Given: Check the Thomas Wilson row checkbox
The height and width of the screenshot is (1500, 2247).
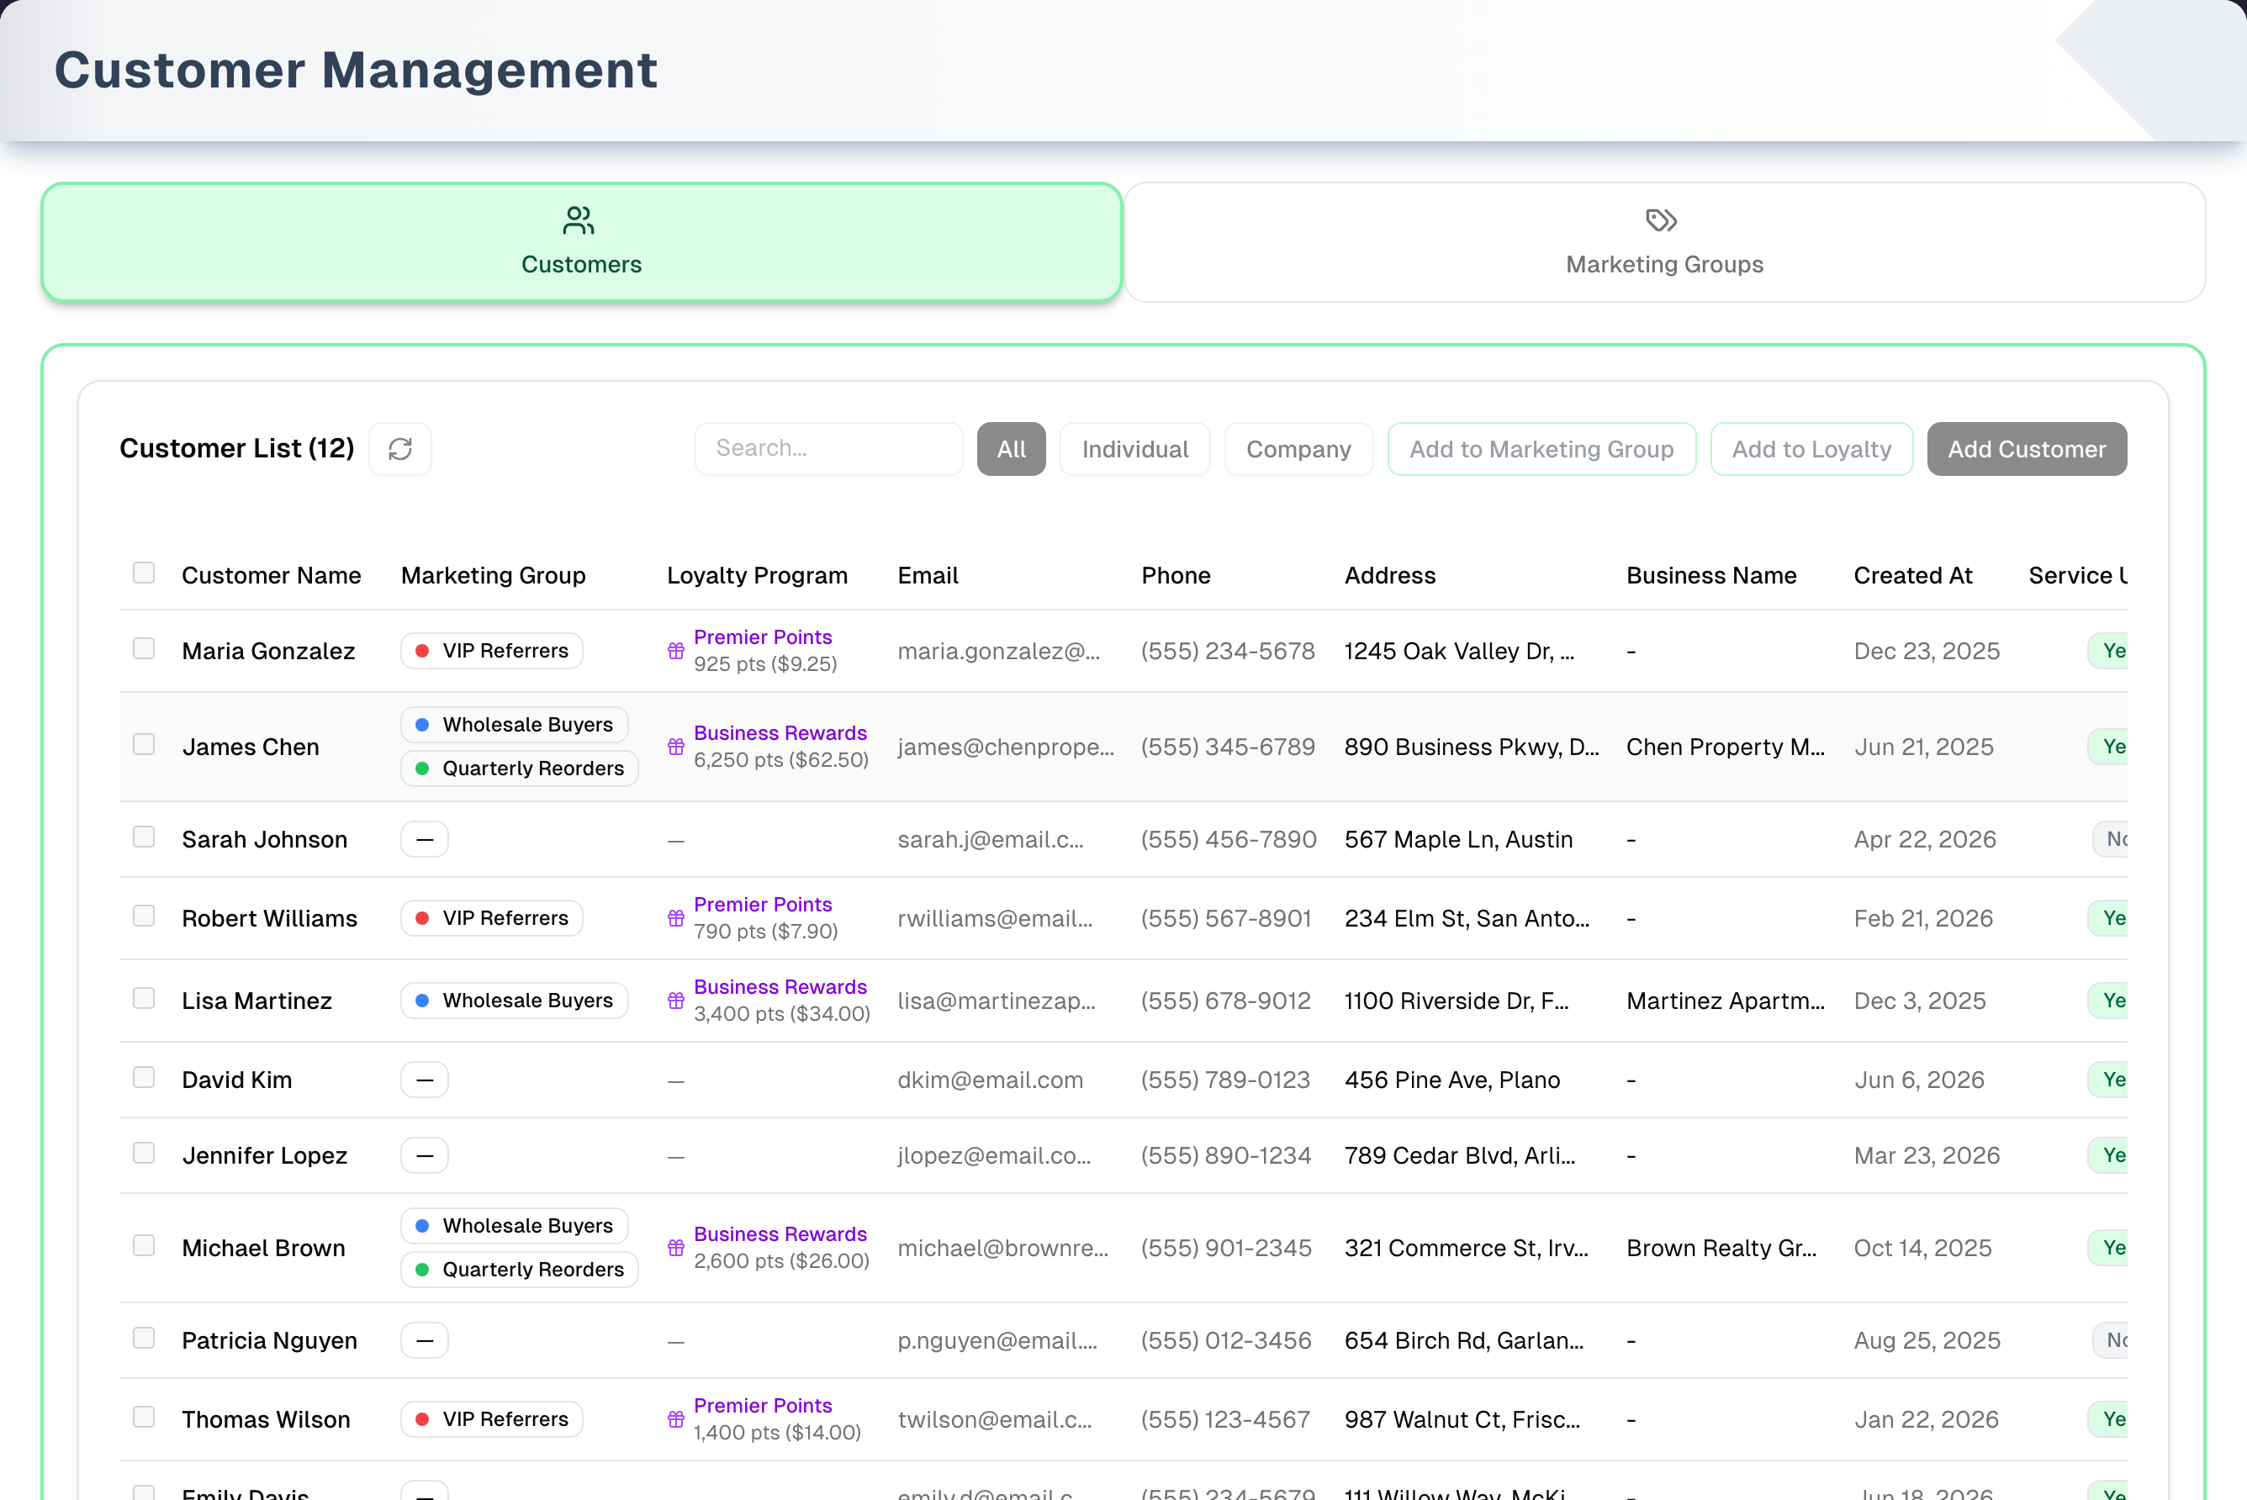Looking at the screenshot, I should pyautogui.click(x=144, y=1417).
